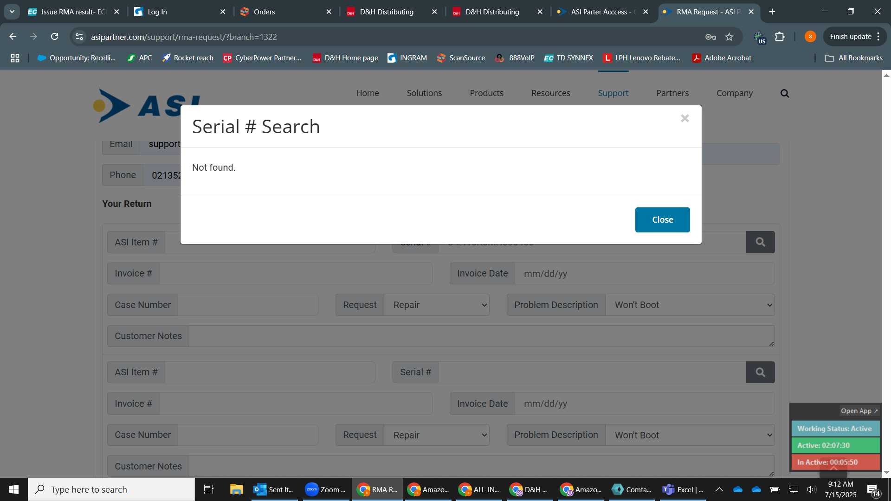The height and width of the screenshot is (501, 891).
Task: Open browser extensions puzzle icon
Action: (x=780, y=37)
